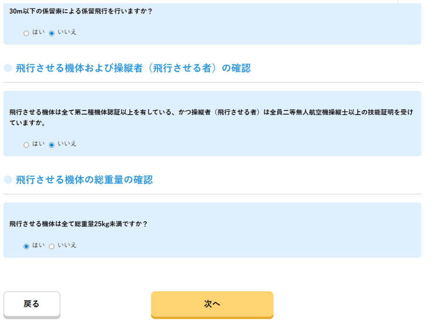Click the はい label under 25kg weight question
Viewport: 434px width, 324px height.
[x=39, y=245]
